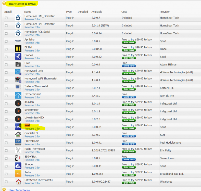Screen dimensions: 201x191
Task: Click More Info for Omnistat 3
Action: click(129, 136)
